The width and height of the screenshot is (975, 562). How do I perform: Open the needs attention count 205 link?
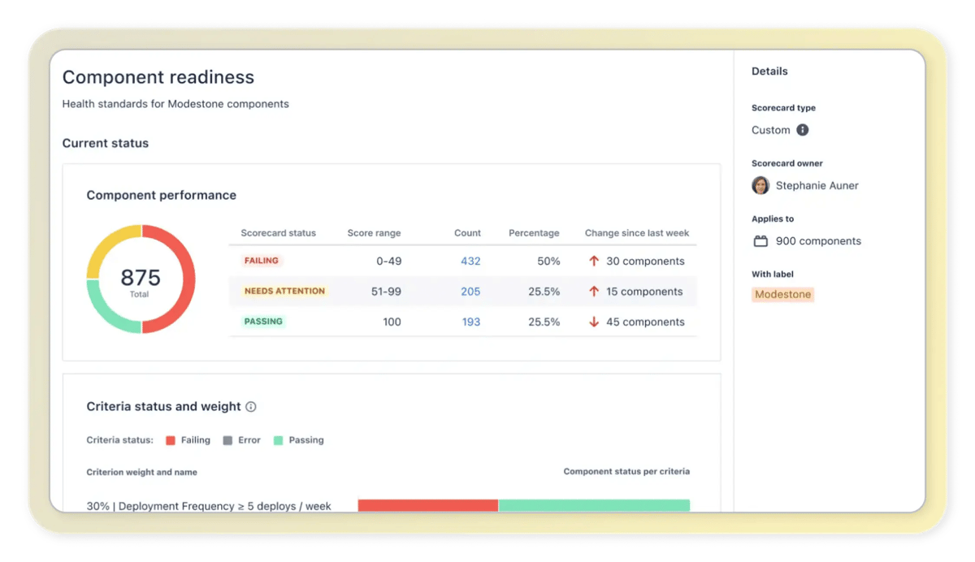pyautogui.click(x=470, y=292)
